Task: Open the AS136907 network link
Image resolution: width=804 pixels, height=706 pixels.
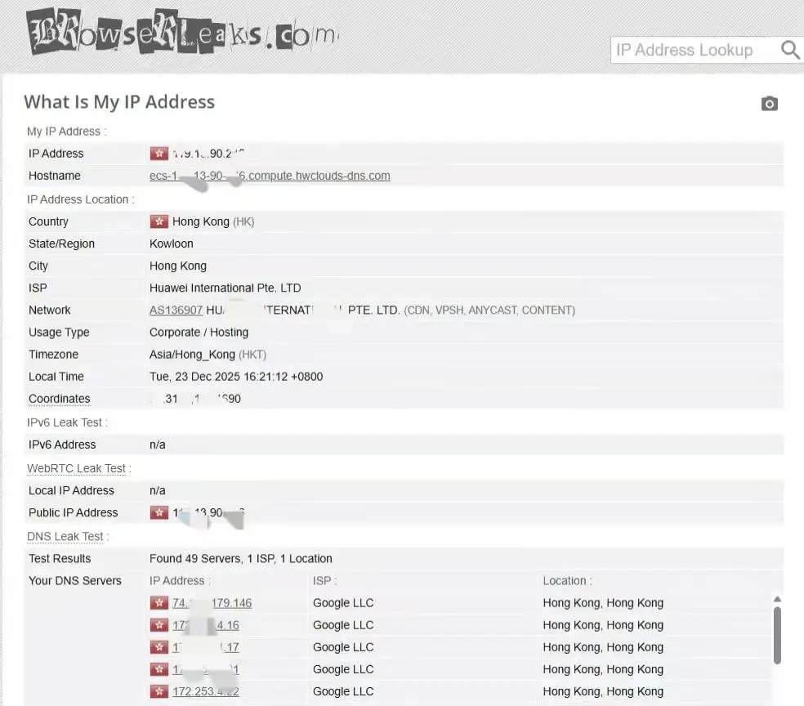Action: (176, 311)
